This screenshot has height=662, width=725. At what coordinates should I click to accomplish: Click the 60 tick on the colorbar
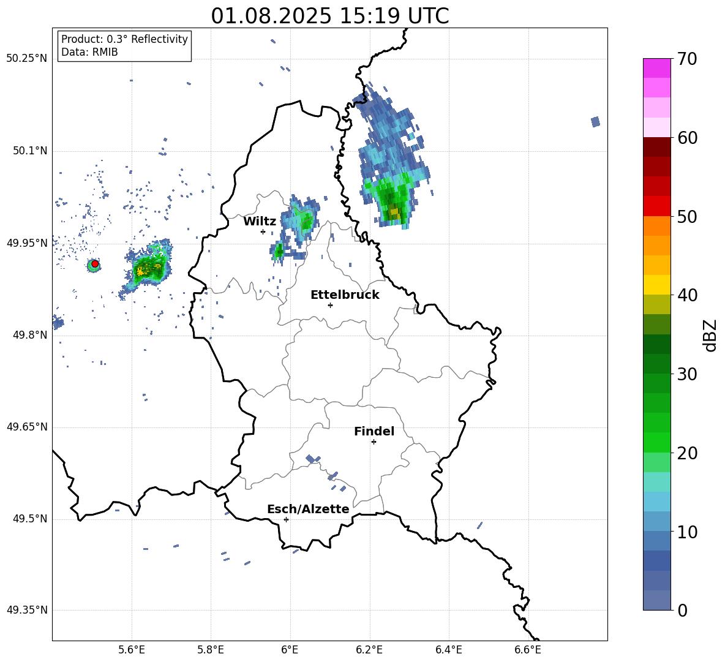pos(687,138)
